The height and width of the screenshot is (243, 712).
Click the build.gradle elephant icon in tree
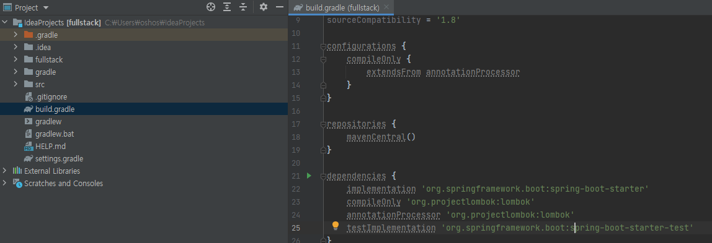[28, 109]
